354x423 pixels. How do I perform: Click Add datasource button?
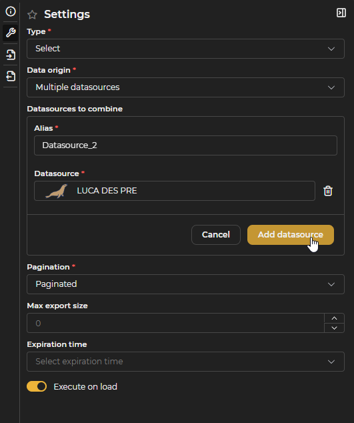click(291, 235)
